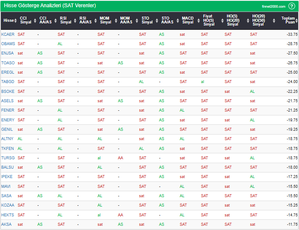Sort by CCI AA/AS column header
The width and height of the screenshot is (299, 230).
45,20
